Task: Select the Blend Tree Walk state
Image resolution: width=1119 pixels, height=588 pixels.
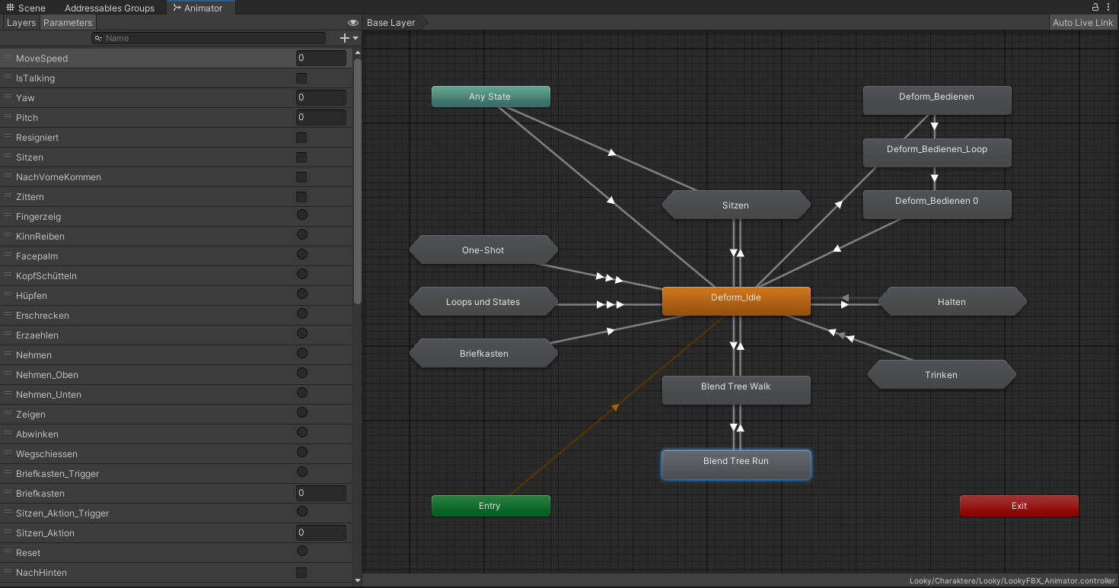Action: pos(736,389)
